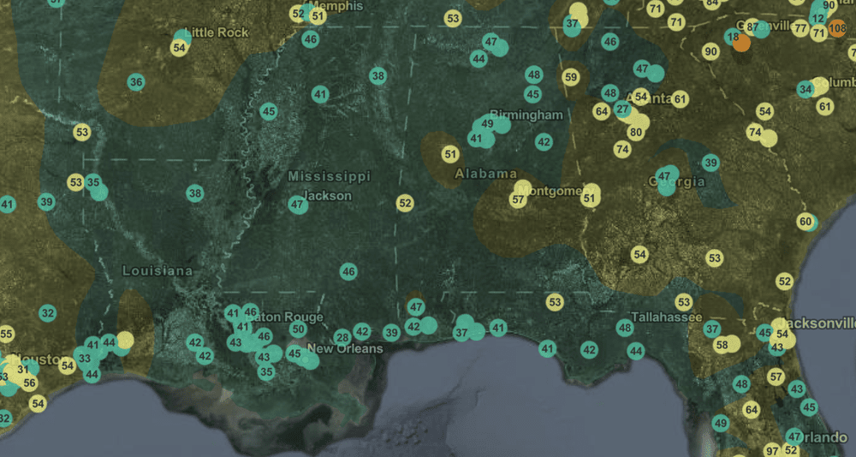The image size is (856, 457).
Task: Click the Louisiana state label
Action: coord(158,270)
